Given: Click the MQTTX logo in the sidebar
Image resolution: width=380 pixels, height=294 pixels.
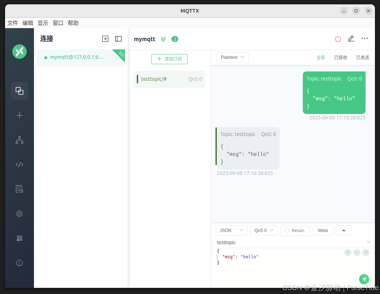Looking at the screenshot, I should point(19,51).
